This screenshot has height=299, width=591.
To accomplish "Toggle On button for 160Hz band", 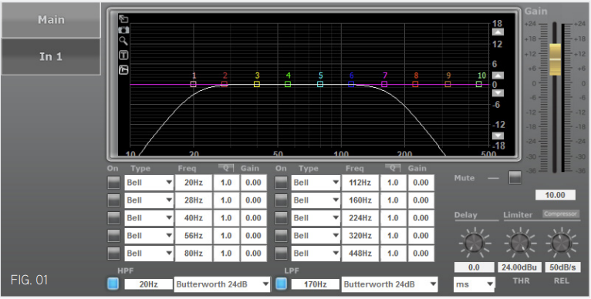I will [x=281, y=200].
